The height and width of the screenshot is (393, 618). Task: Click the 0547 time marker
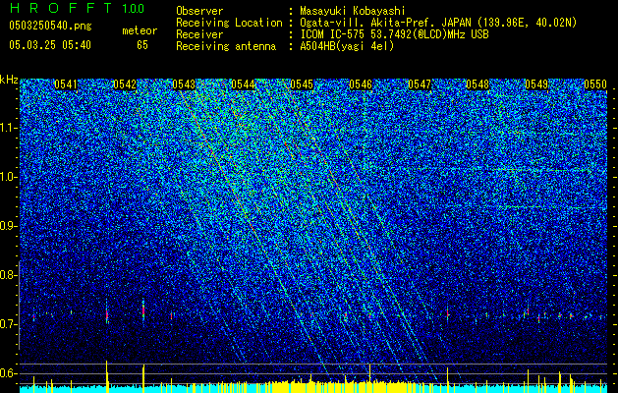click(420, 84)
